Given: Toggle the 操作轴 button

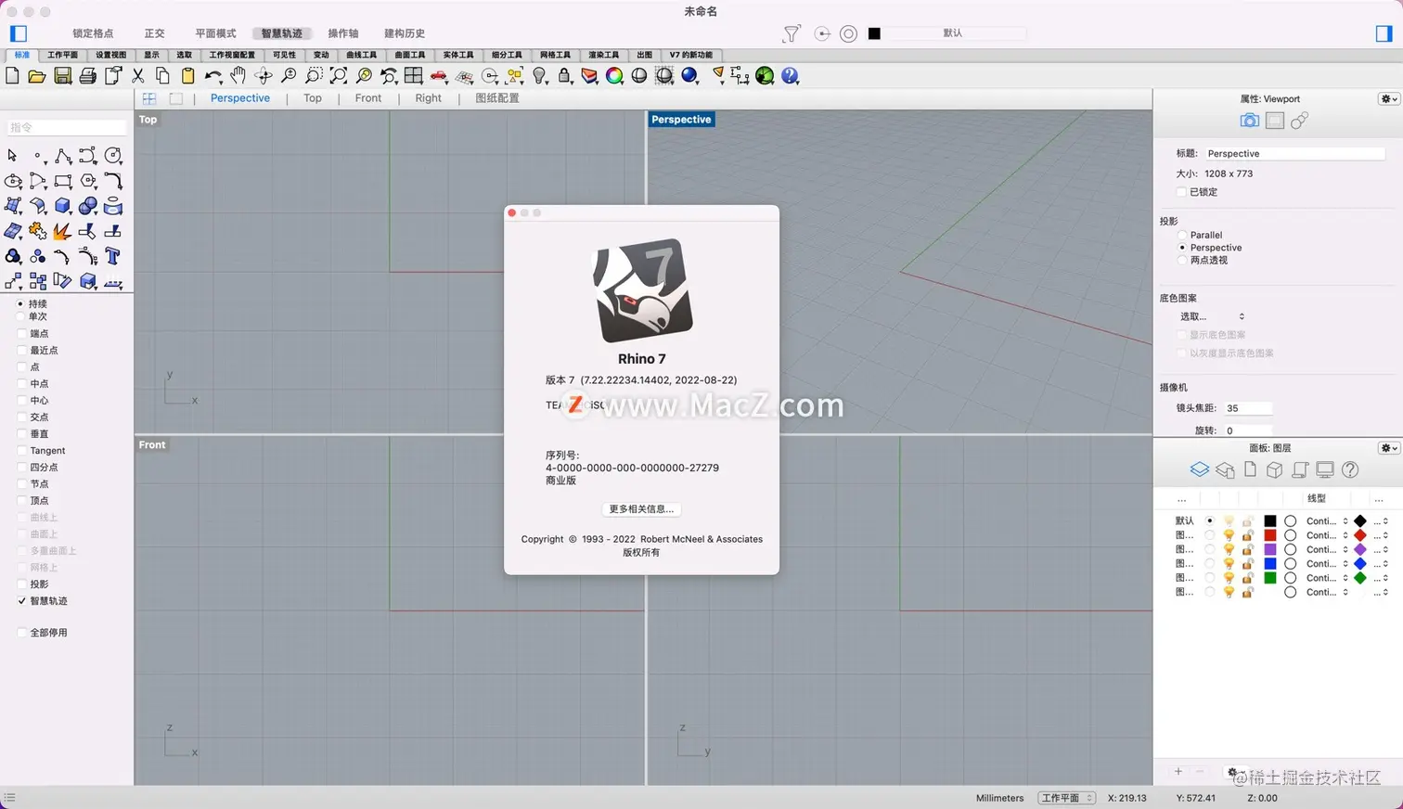Looking at the screenshot, I should pyautogui.click(x=343, y=33).
